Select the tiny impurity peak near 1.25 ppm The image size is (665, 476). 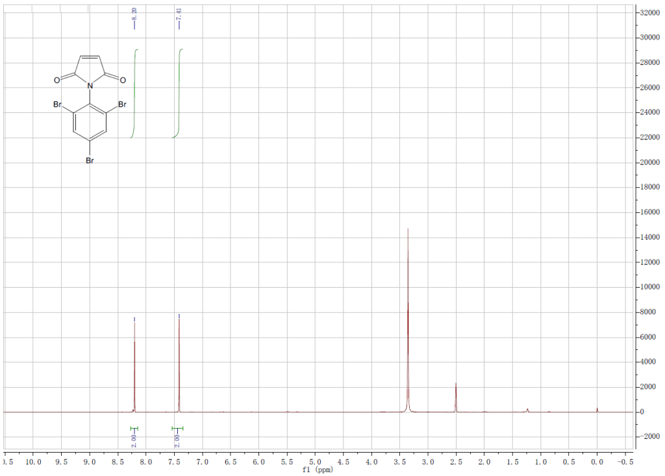tap(527, 409)
